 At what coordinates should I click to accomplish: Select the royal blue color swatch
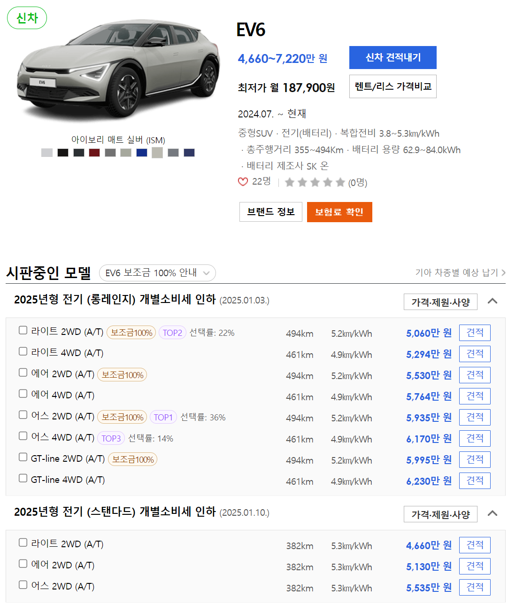[142, 153]
